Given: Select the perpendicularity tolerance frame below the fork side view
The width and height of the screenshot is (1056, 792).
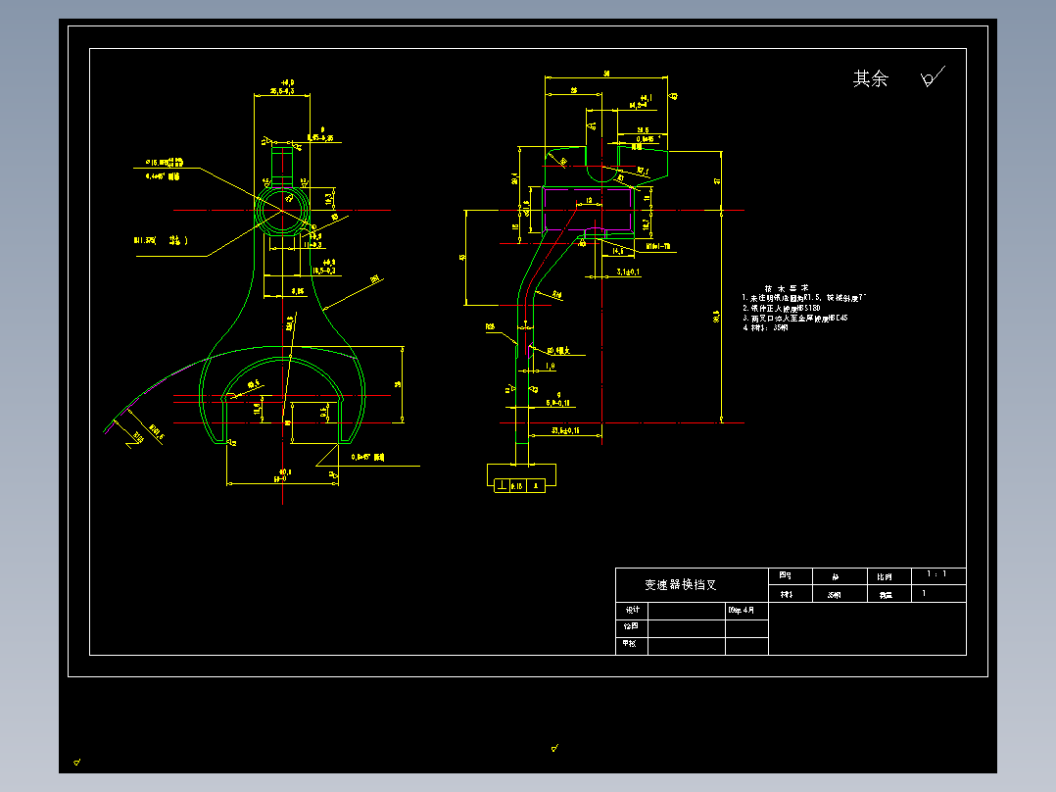Looking at the screenshot, I should click(x=519, y=485).
